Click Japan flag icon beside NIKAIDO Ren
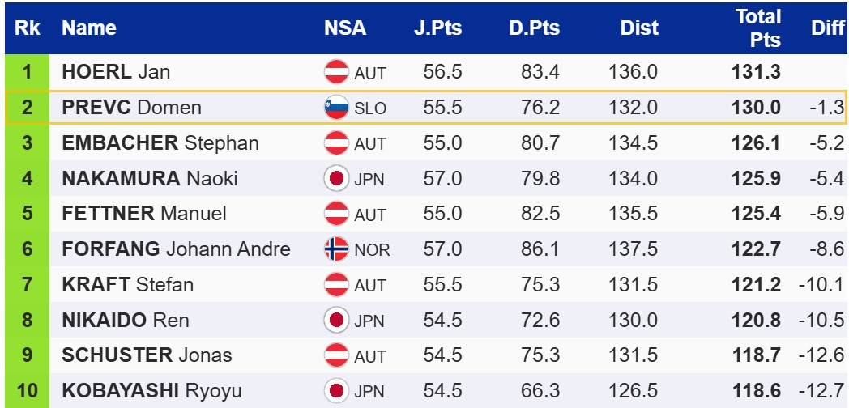 point(336,320)
